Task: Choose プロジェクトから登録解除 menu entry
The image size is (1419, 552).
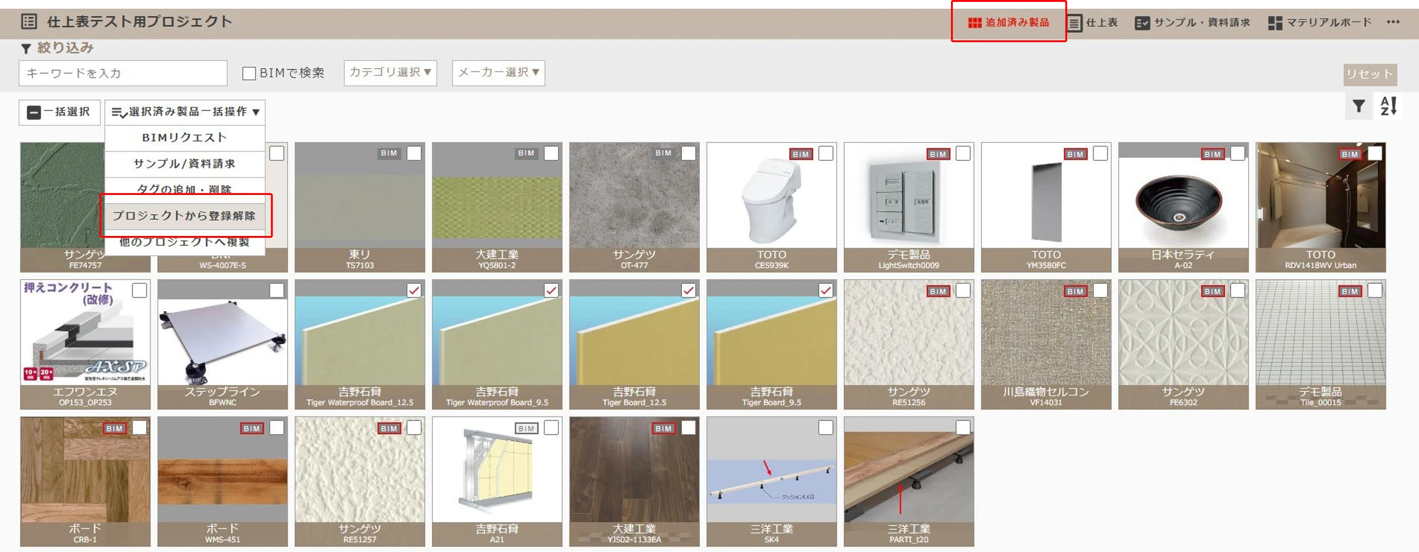Action: coord(185,216)
